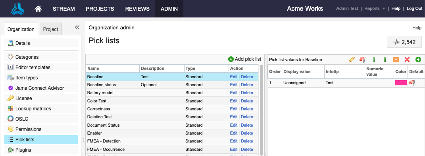Edit the FMEA - Occurrence pick list

(x=234, y=149)
